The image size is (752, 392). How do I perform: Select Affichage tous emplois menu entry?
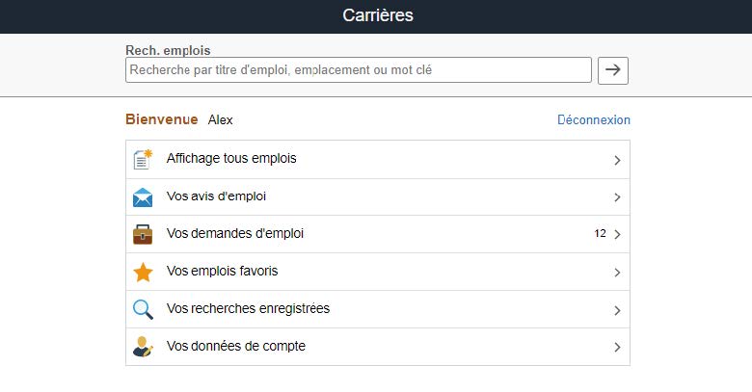[231, 159]
